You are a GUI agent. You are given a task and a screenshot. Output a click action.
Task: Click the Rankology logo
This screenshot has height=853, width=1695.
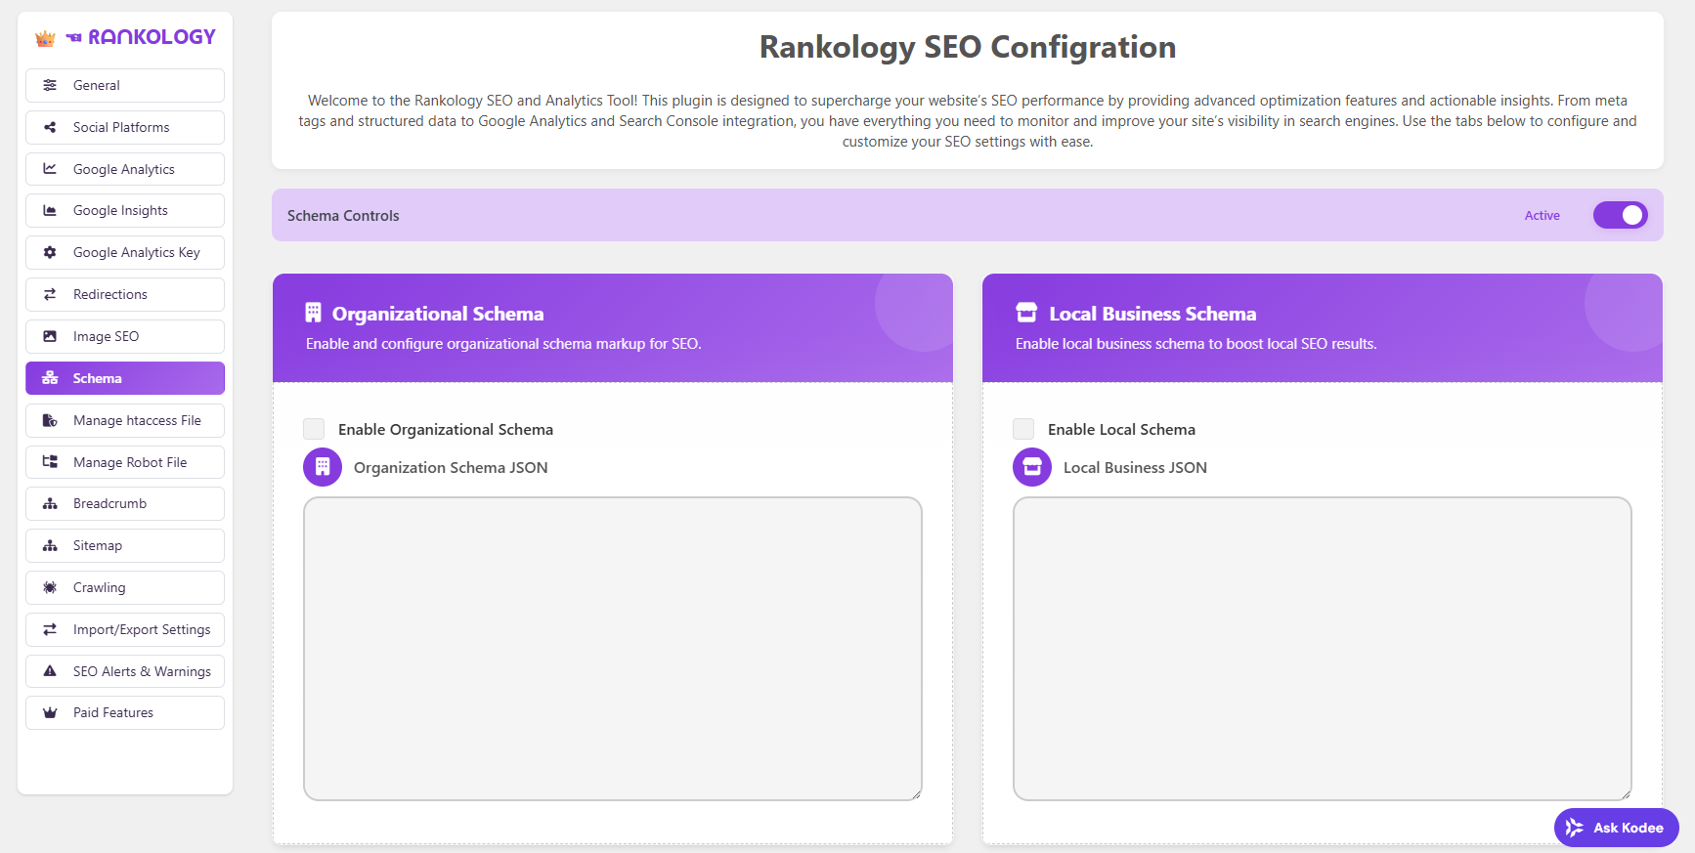[125, 37]
